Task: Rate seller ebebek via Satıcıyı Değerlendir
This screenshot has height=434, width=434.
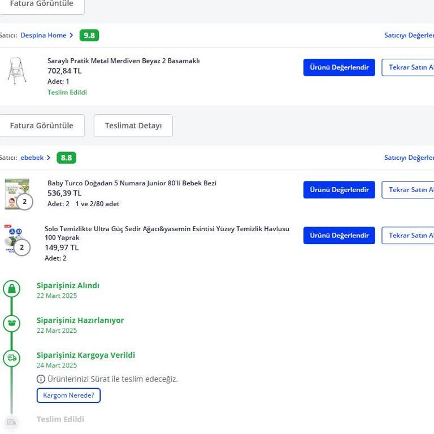Action: click(x=409, y=158)
